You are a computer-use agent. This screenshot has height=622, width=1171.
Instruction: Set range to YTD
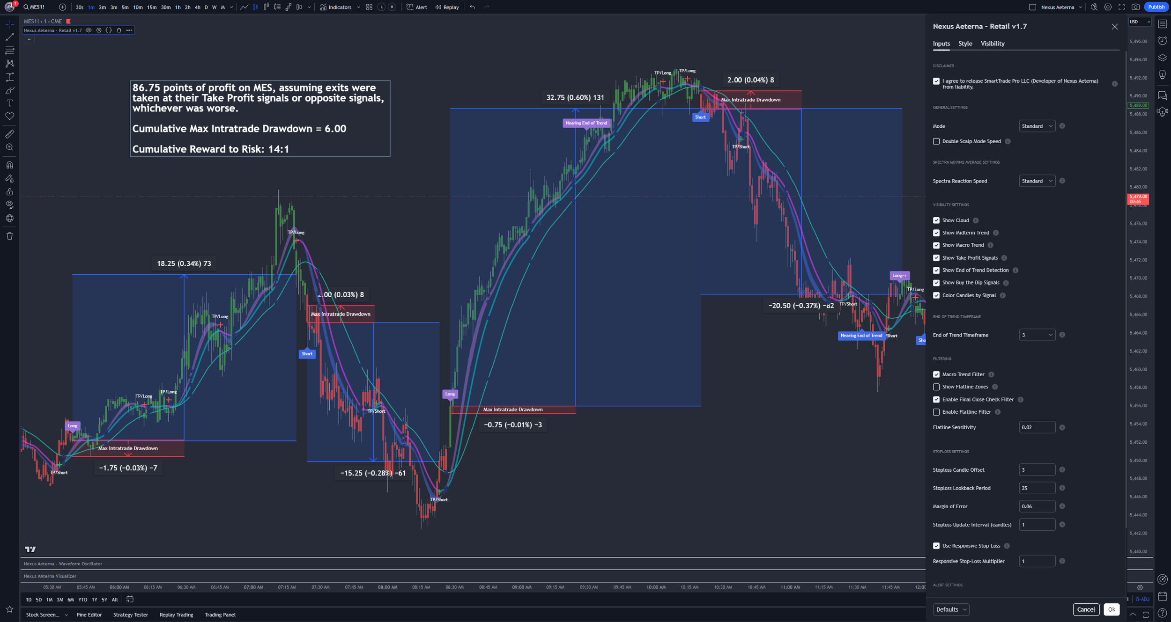[x=82, y=600]
